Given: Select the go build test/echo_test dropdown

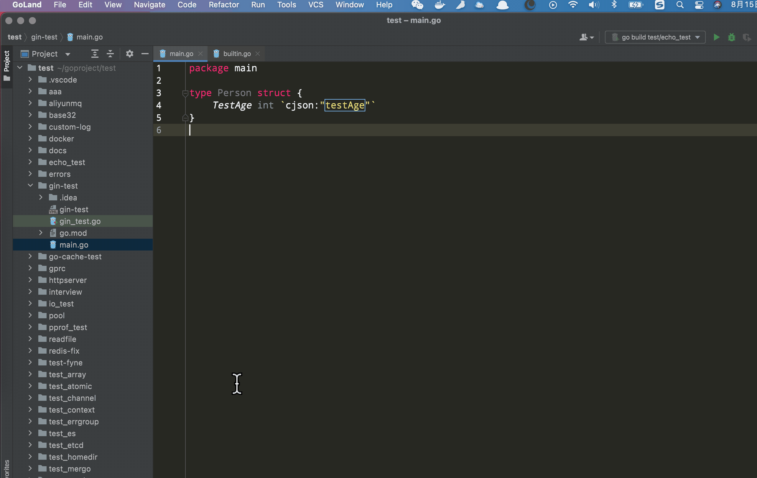Looking at the screenshot, I should pyautogui.click(x=656, y=37).
